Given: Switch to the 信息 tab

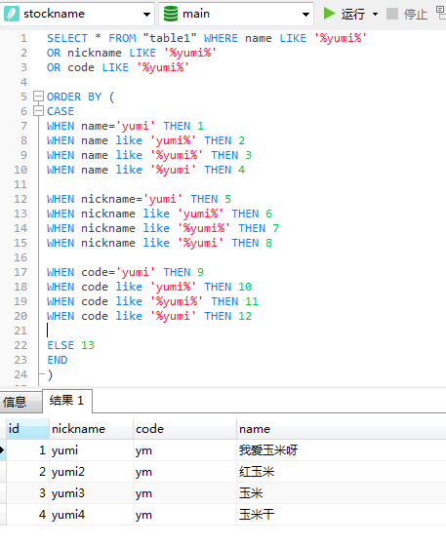Looking at the screenshot, I should coord(20,402).
